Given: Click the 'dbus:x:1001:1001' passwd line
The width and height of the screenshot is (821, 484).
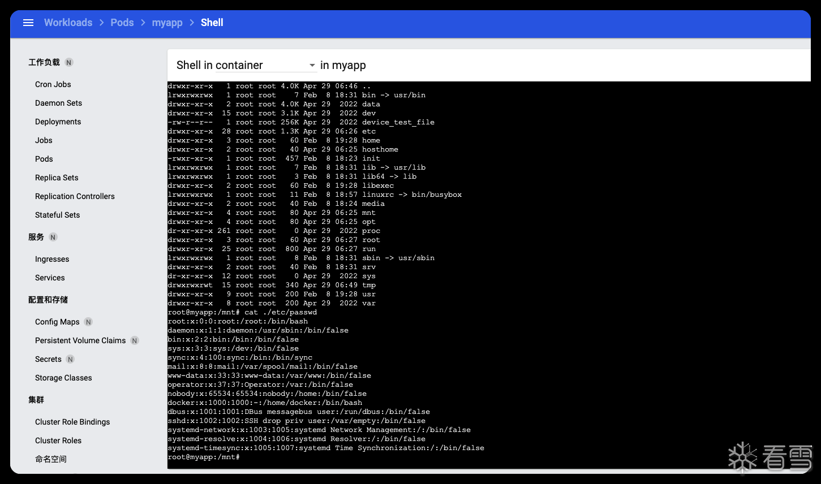Looking at the screenshot, I should point(299,412).
